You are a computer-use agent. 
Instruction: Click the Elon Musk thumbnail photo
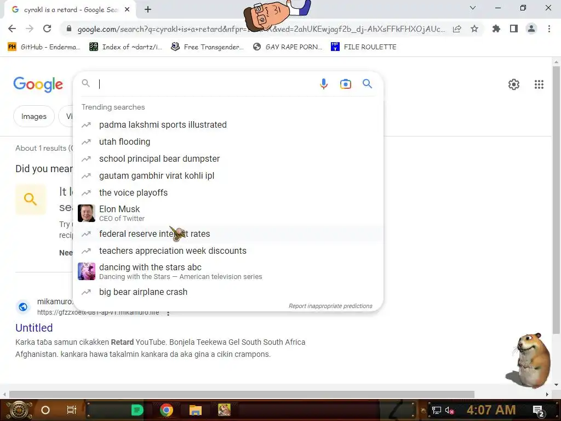(87, 213)
